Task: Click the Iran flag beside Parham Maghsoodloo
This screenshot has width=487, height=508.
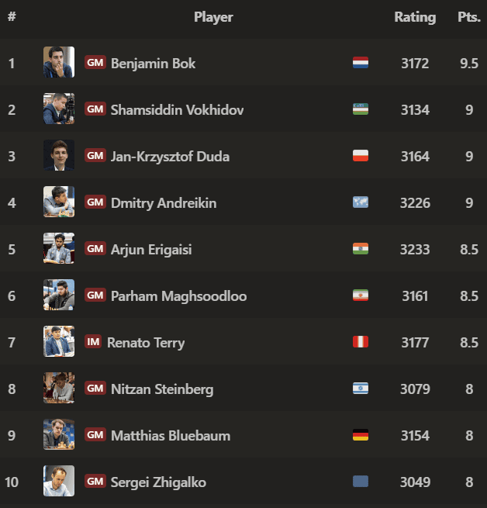Action: coord(360,295)
